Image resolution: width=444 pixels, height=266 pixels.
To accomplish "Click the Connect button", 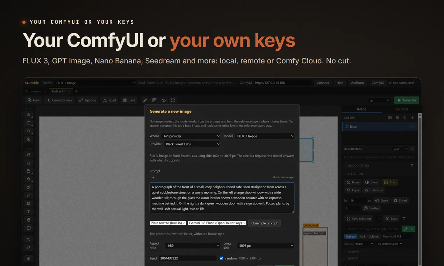I will 323,83.
